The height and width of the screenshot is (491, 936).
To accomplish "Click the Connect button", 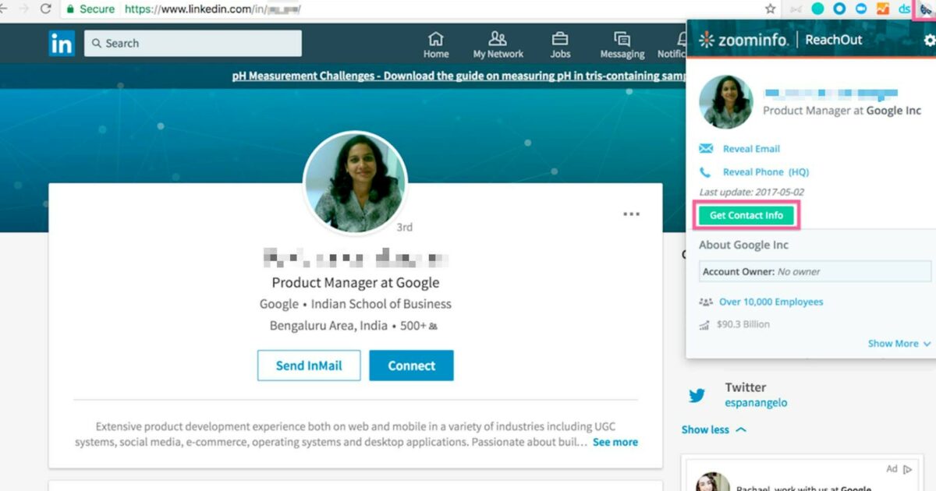I will pyautogui.click(x=411, y=365).
